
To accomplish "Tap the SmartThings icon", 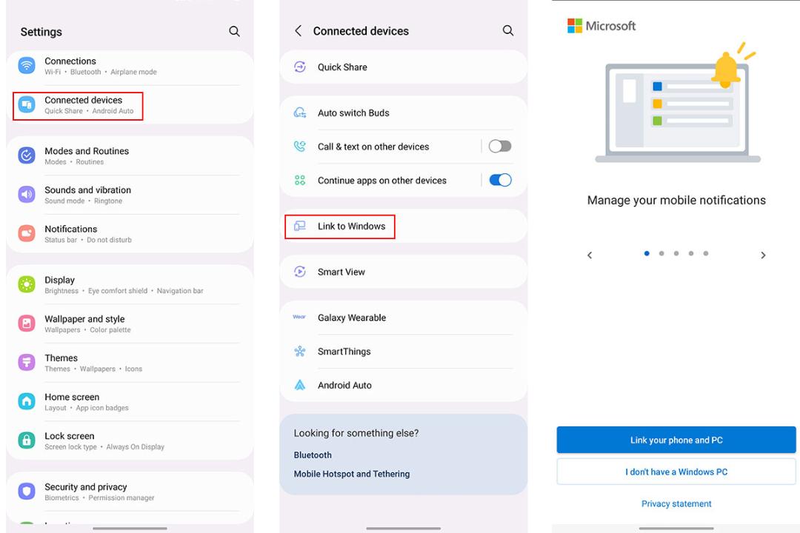I will 300,352.
